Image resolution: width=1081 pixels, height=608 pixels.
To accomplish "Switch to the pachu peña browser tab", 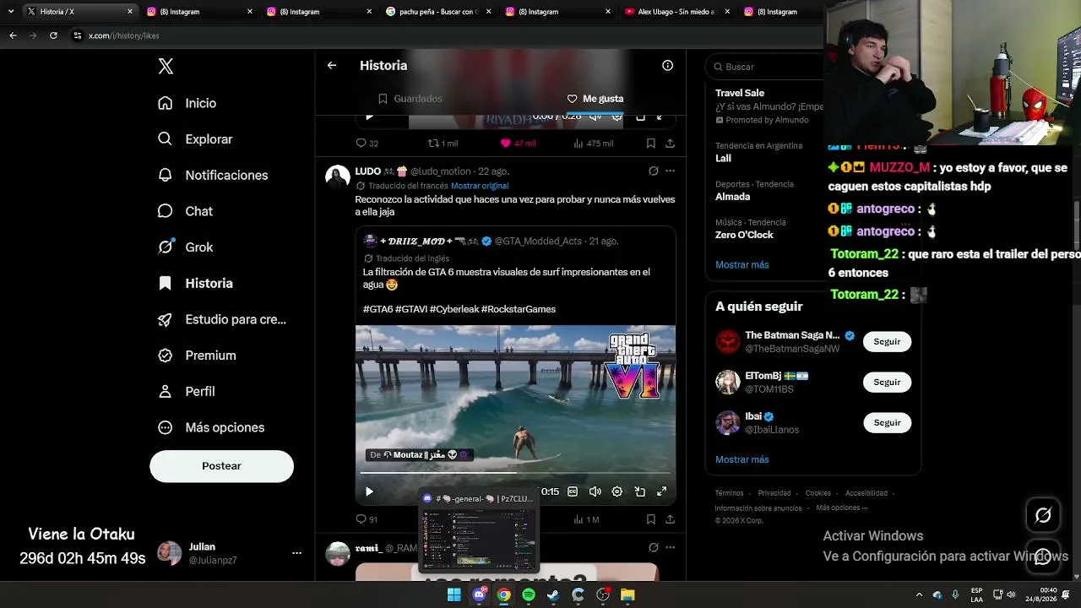I will (439, 12).
